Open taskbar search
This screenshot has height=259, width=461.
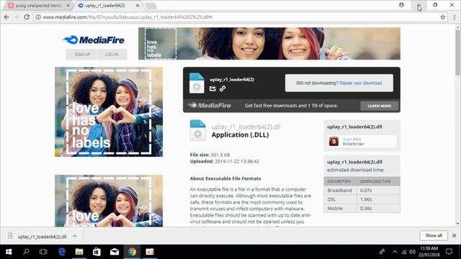point(26,252)
